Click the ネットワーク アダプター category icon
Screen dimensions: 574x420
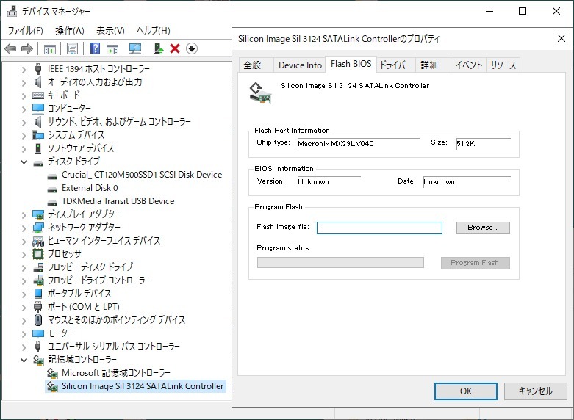click(x=38, y=227)
